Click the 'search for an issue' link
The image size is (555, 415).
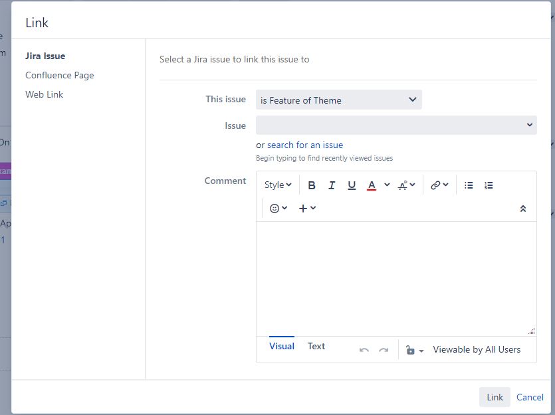pos(305,145)
